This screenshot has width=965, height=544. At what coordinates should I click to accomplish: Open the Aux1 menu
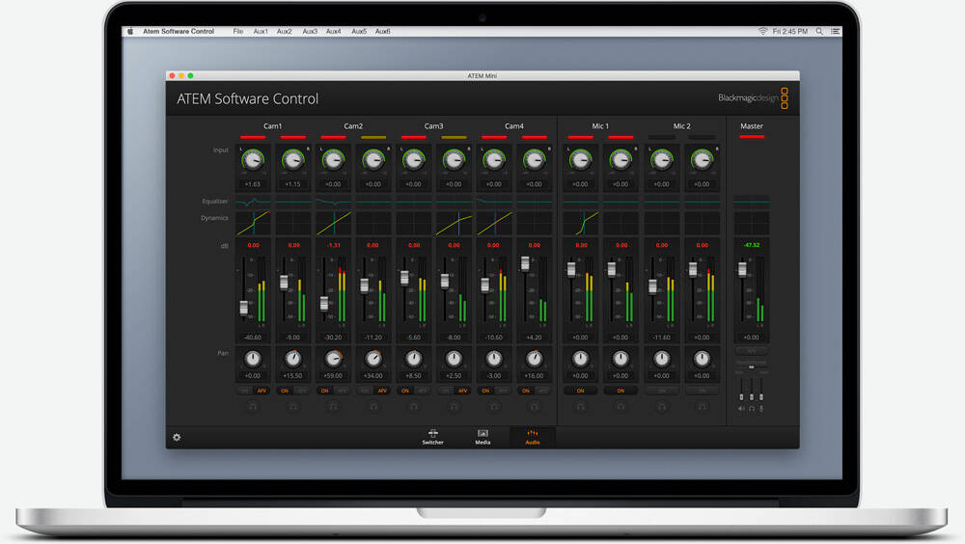coord(261,32)
